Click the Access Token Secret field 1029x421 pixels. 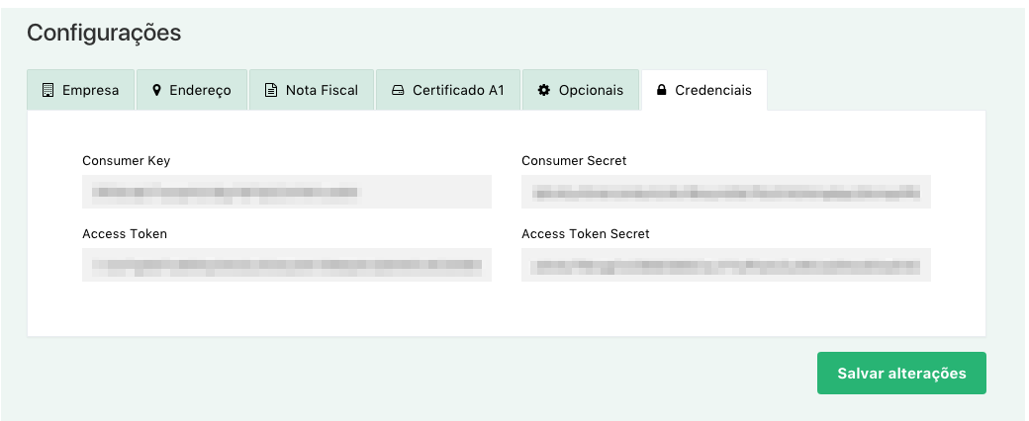tap(726, 265)
